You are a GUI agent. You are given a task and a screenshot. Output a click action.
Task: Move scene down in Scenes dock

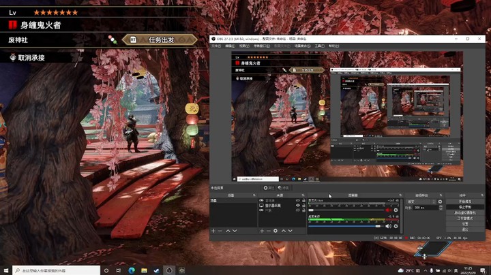point(235,231)
